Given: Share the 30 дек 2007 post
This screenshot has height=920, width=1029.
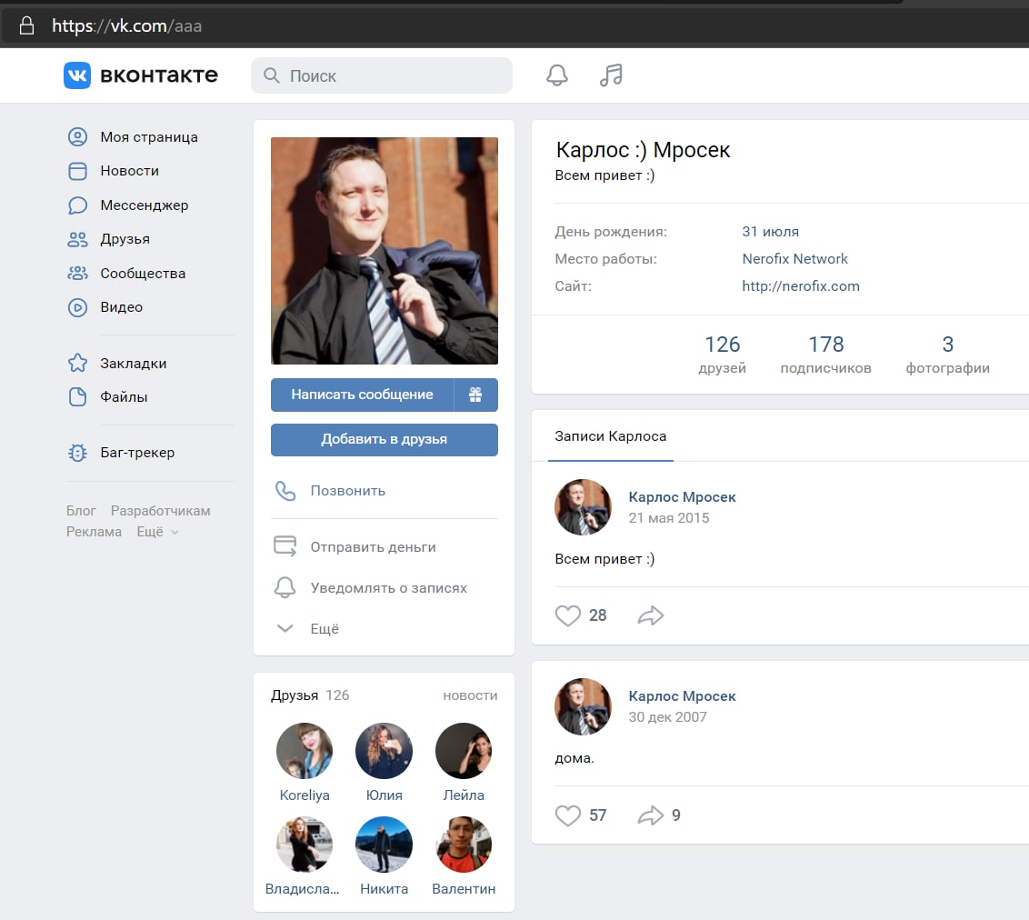Looking at the screenshot, I should click(x=650, y=815).
